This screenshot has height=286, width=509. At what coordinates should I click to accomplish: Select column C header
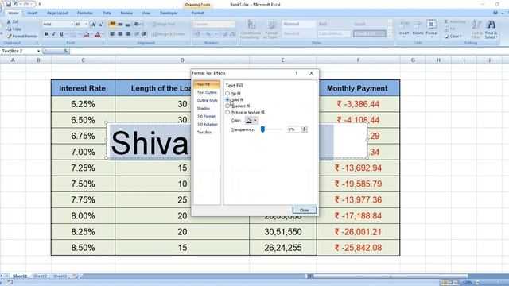(83, 60)
